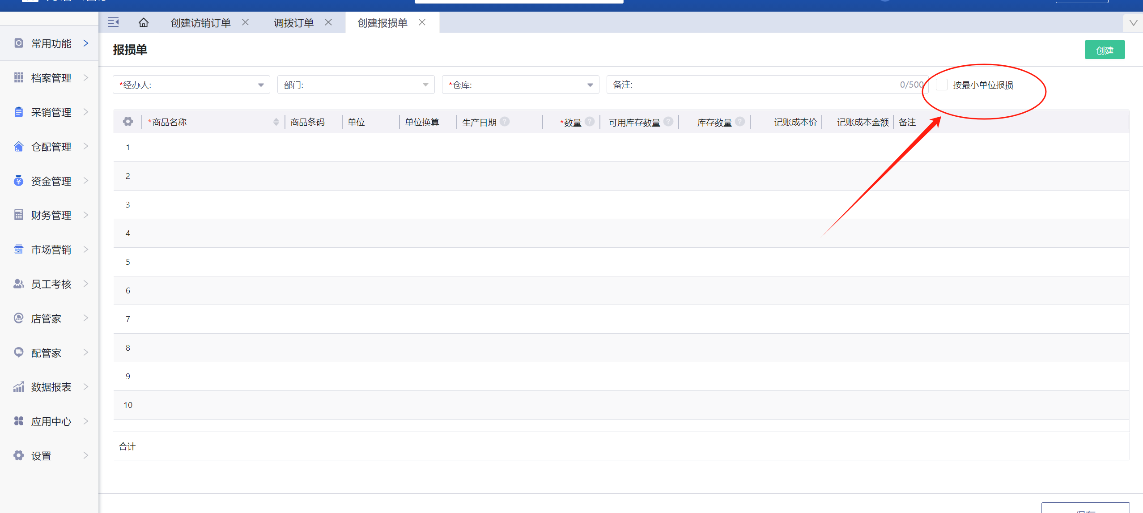Switch to the 创建访销订单 tab
This screenshot has width=1143, height=513.
(x=200, y=23)
